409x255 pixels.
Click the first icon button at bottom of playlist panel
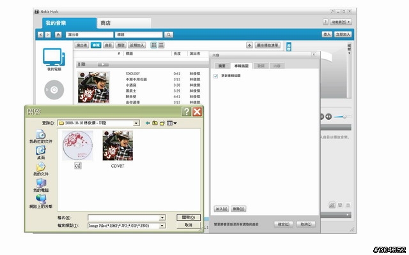[332, 205]
